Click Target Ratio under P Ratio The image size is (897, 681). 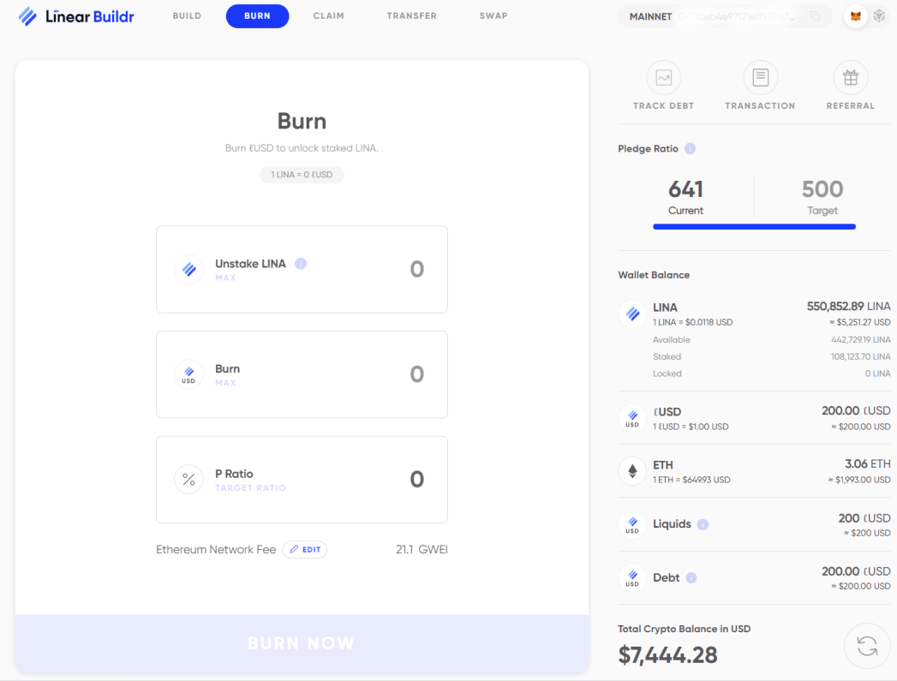click(250, 487)
